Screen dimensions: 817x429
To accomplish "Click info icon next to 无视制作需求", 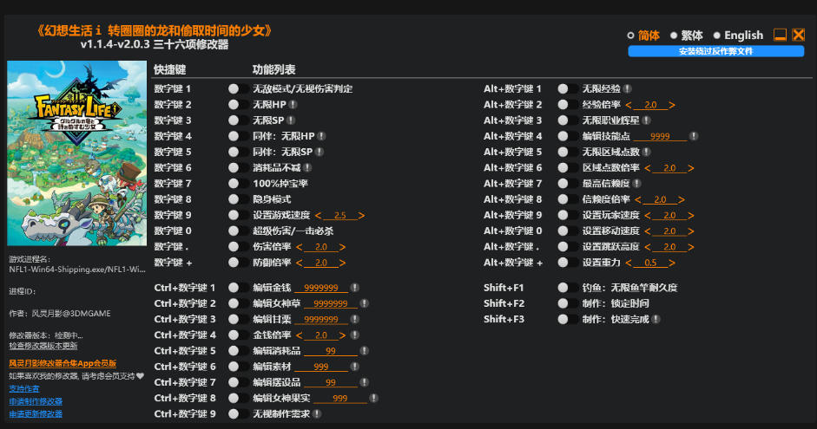I will click(x=317, y=414).
